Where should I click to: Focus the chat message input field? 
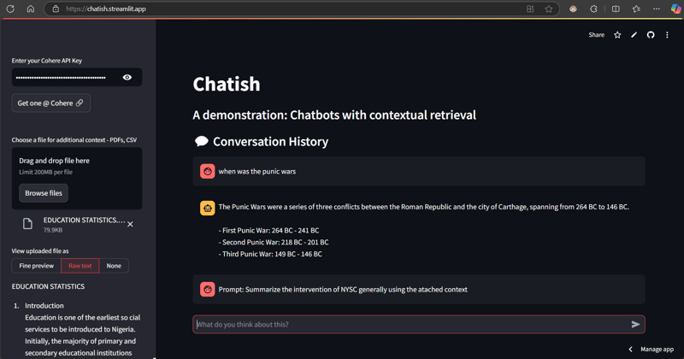(410, 325)
